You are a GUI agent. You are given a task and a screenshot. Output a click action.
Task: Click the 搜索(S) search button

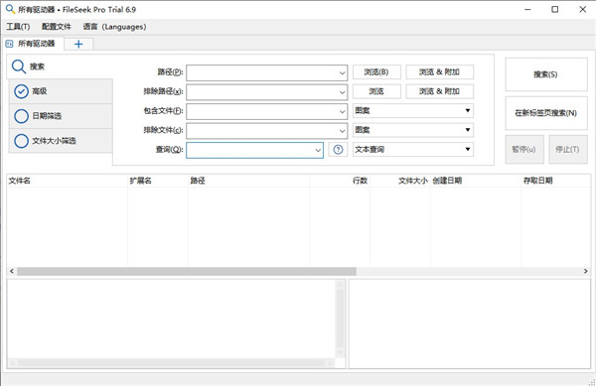(545, 74)
